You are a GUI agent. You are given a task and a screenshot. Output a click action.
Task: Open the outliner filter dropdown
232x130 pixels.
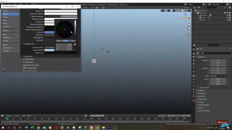click(226, 7)
